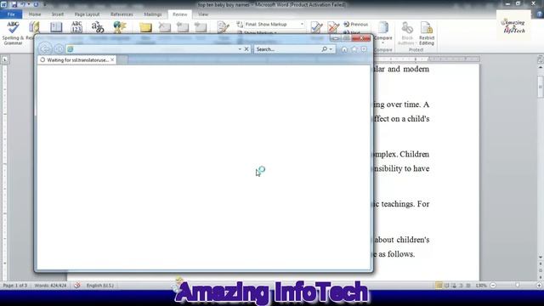The height and width of the screenshot is (306, 544).
Task: Jump to Previous change
Action: click(x=355, y=25)
